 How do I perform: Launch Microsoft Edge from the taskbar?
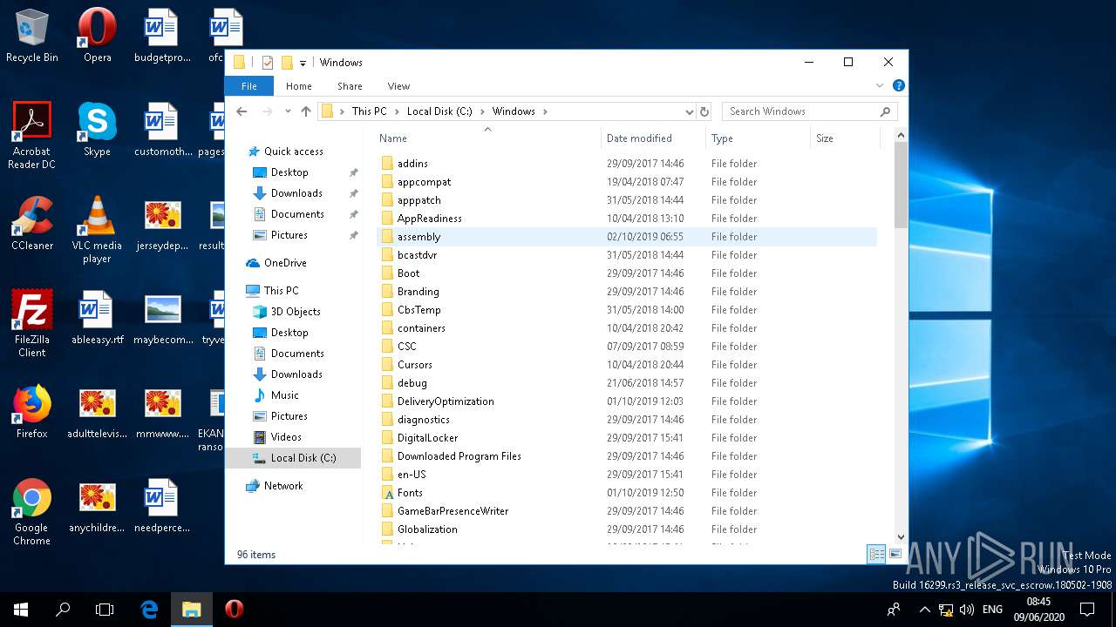(x=149, y=610)
